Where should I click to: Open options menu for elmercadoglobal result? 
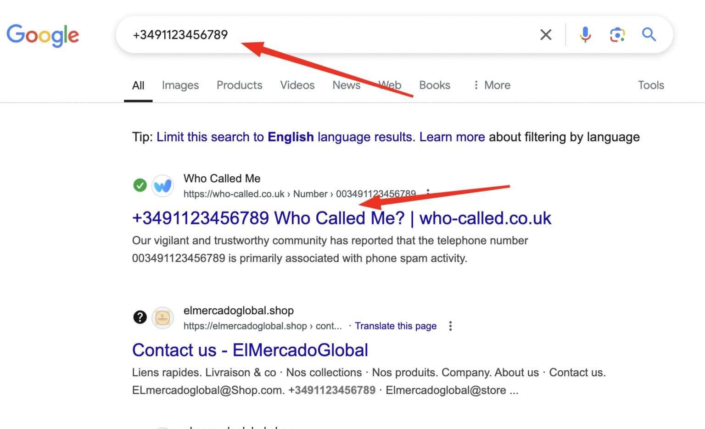pos(450,326)
